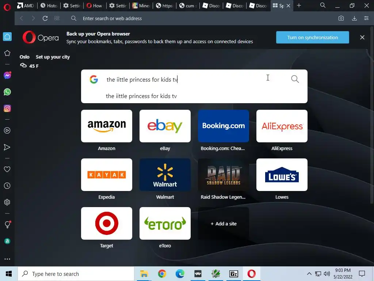Image resolution: width=374 pixels, height=281 pixels.
Task: Open the Windows Start menu
Action: pos(9,274)
